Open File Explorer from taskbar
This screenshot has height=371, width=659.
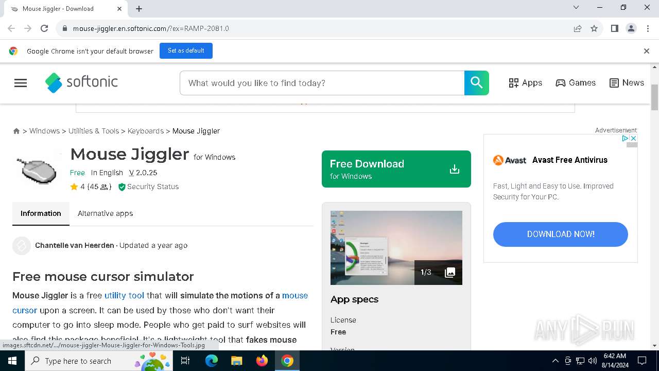[236, 361]
